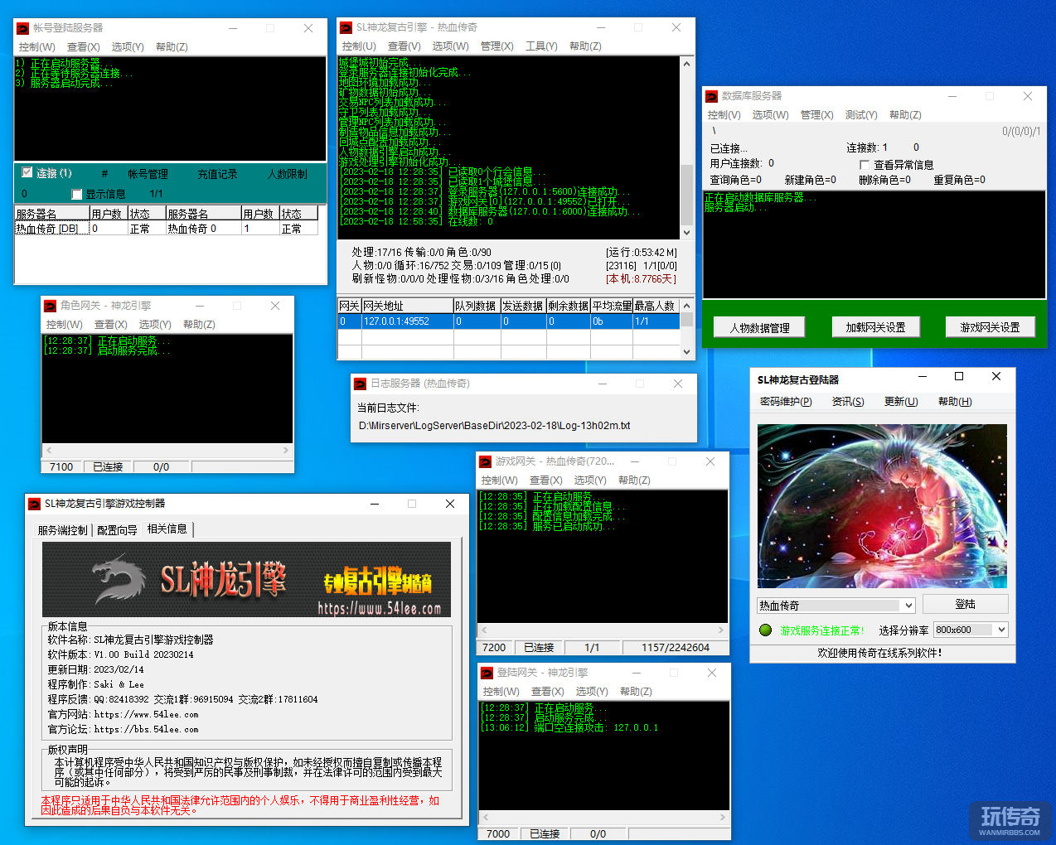Click right scroll arrow in 登陆网关 log
The height and width of the screenshot is (845, 1056).
click(723, 817)
